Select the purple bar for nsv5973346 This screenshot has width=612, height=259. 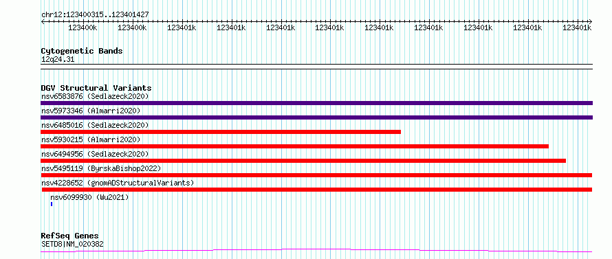pos(316,117)
